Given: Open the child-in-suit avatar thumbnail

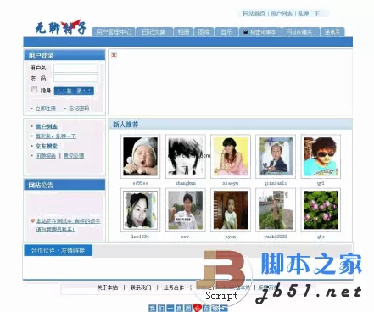Looking at the screenshot, I should point(276,157).
